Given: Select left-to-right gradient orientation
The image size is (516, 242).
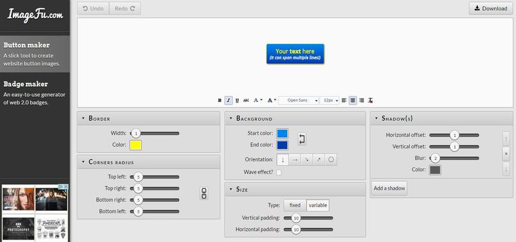Looking at the screenshot, I should [295, 159].
